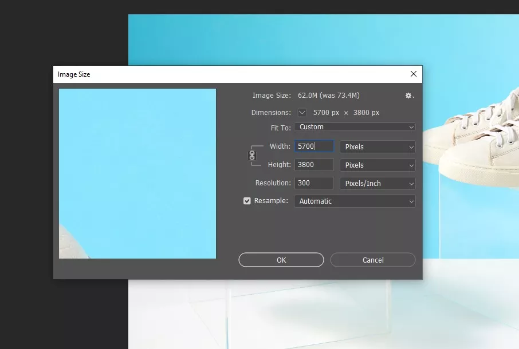Open the Height units Pixels dropdown
The image size is (519, 349).
pyautogui.click(x=378, y=165)
